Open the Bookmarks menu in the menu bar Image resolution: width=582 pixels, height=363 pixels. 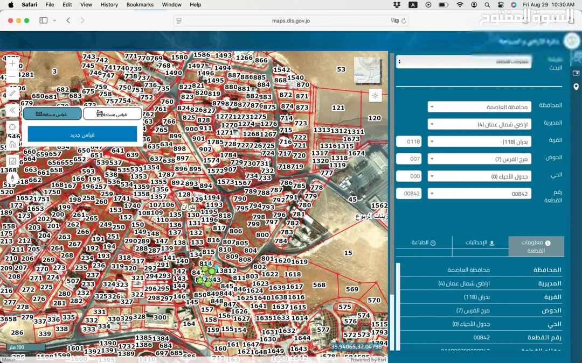[x=140, y=4]
